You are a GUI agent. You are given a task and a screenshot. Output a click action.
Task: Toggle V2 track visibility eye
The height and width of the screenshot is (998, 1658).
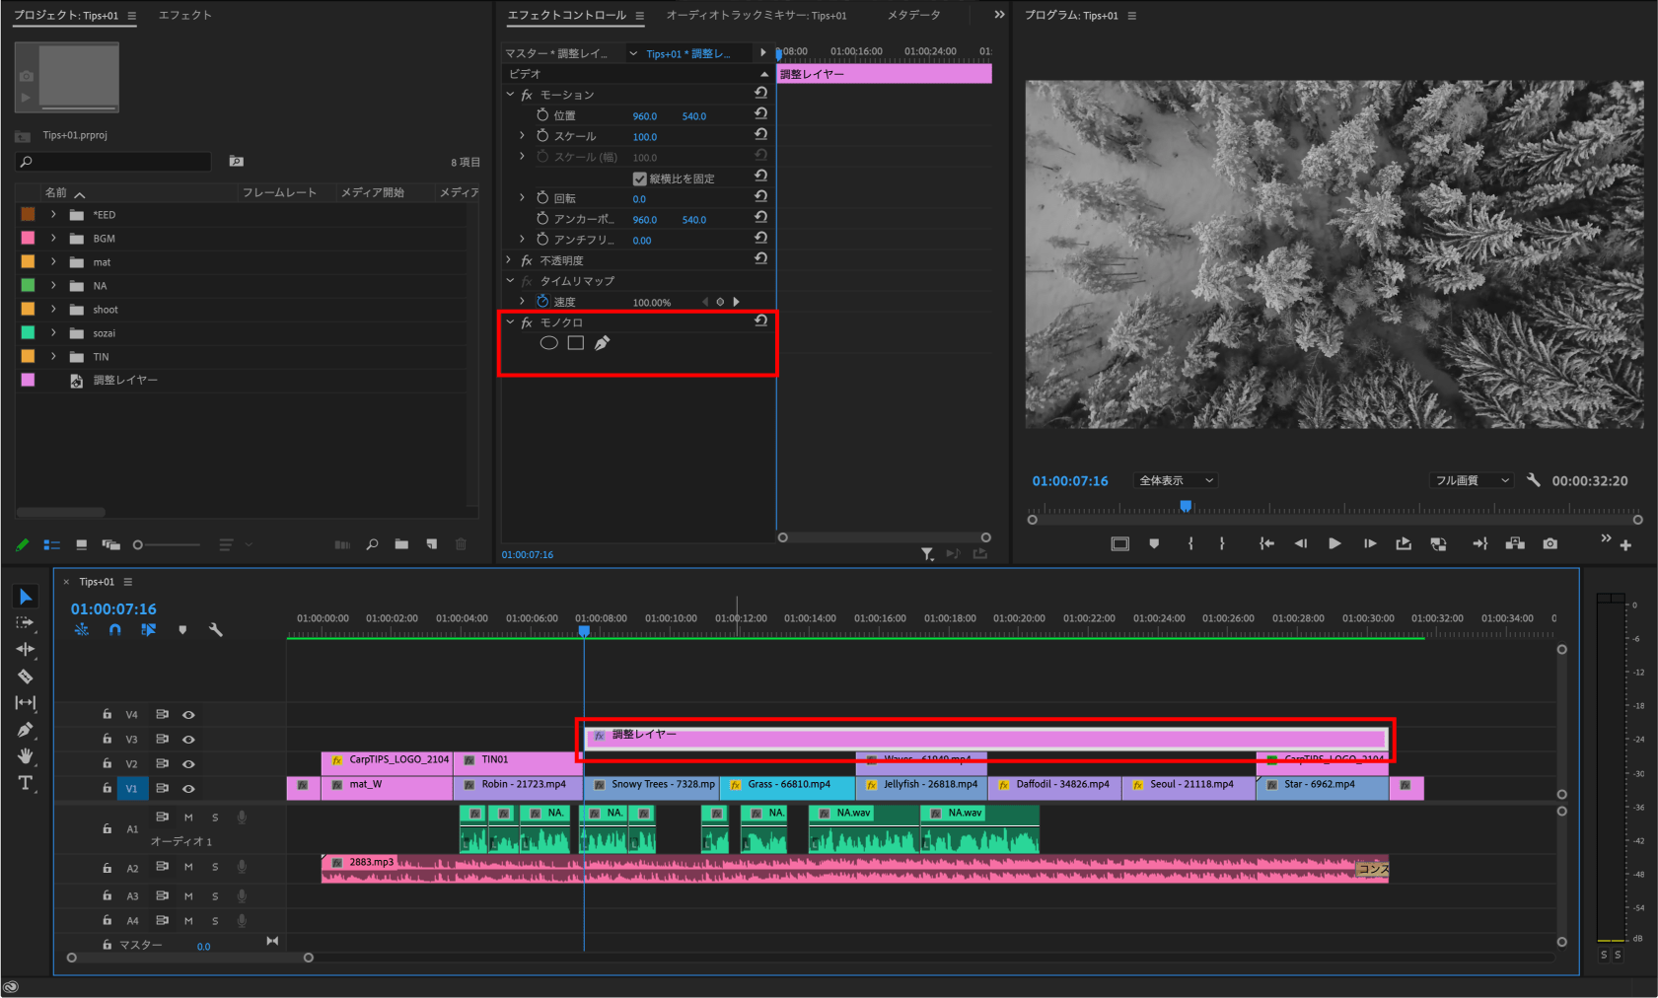188,763
